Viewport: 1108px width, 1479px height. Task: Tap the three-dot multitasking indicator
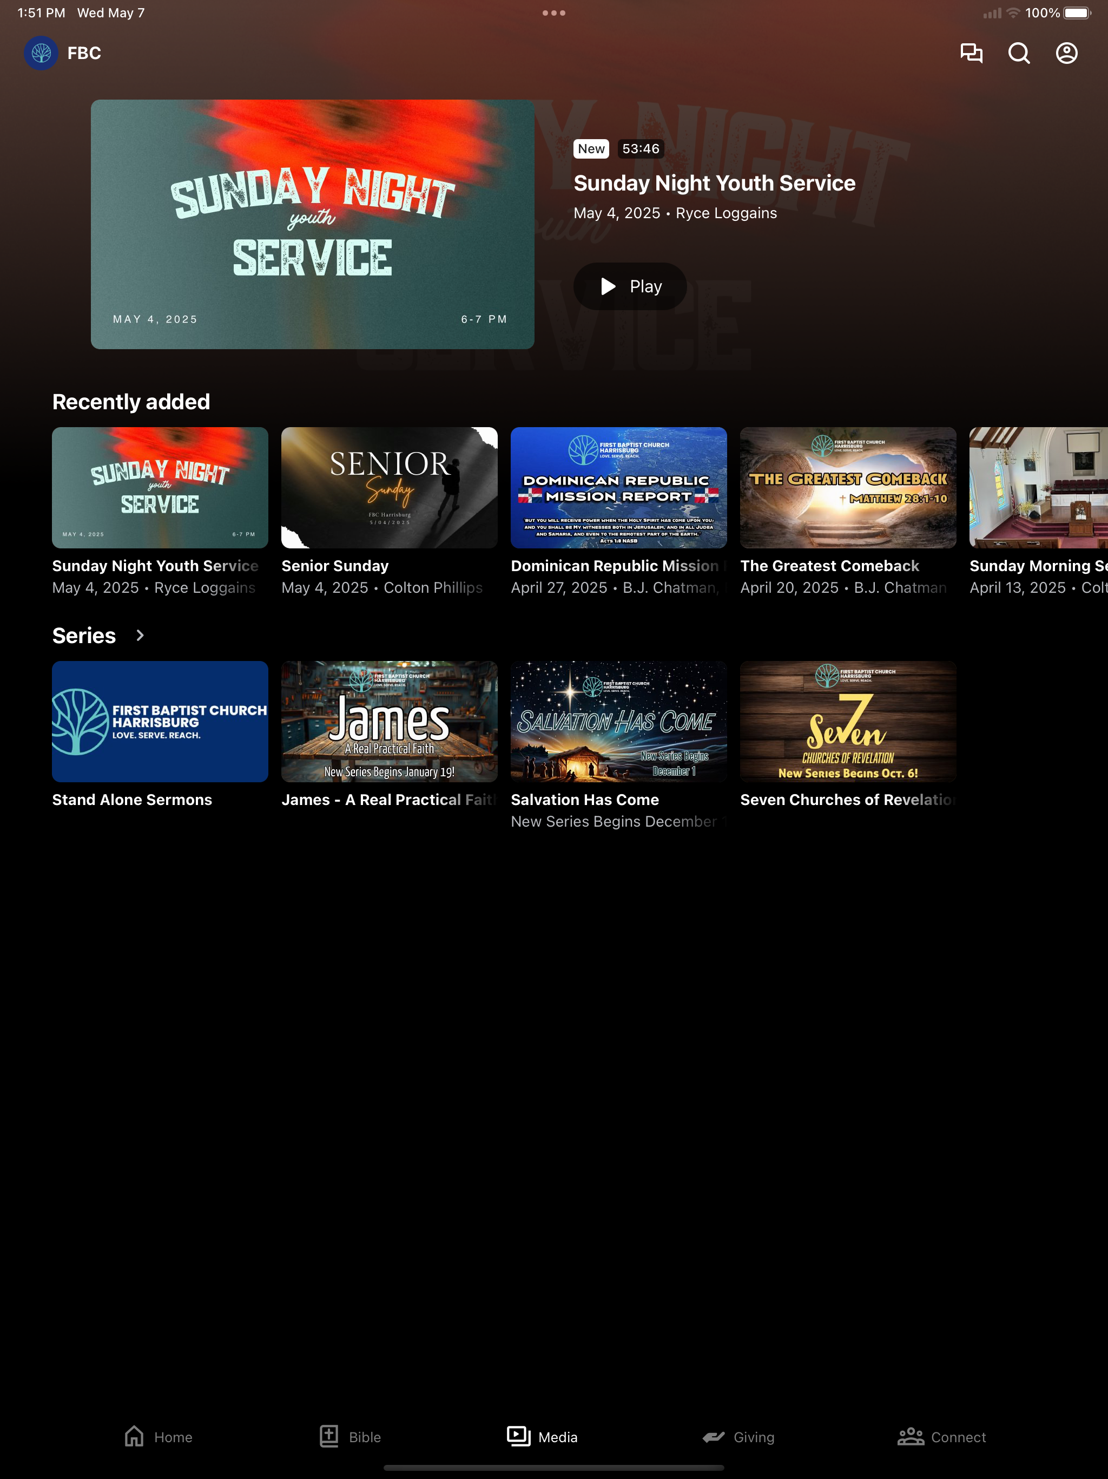click(554, 12)
